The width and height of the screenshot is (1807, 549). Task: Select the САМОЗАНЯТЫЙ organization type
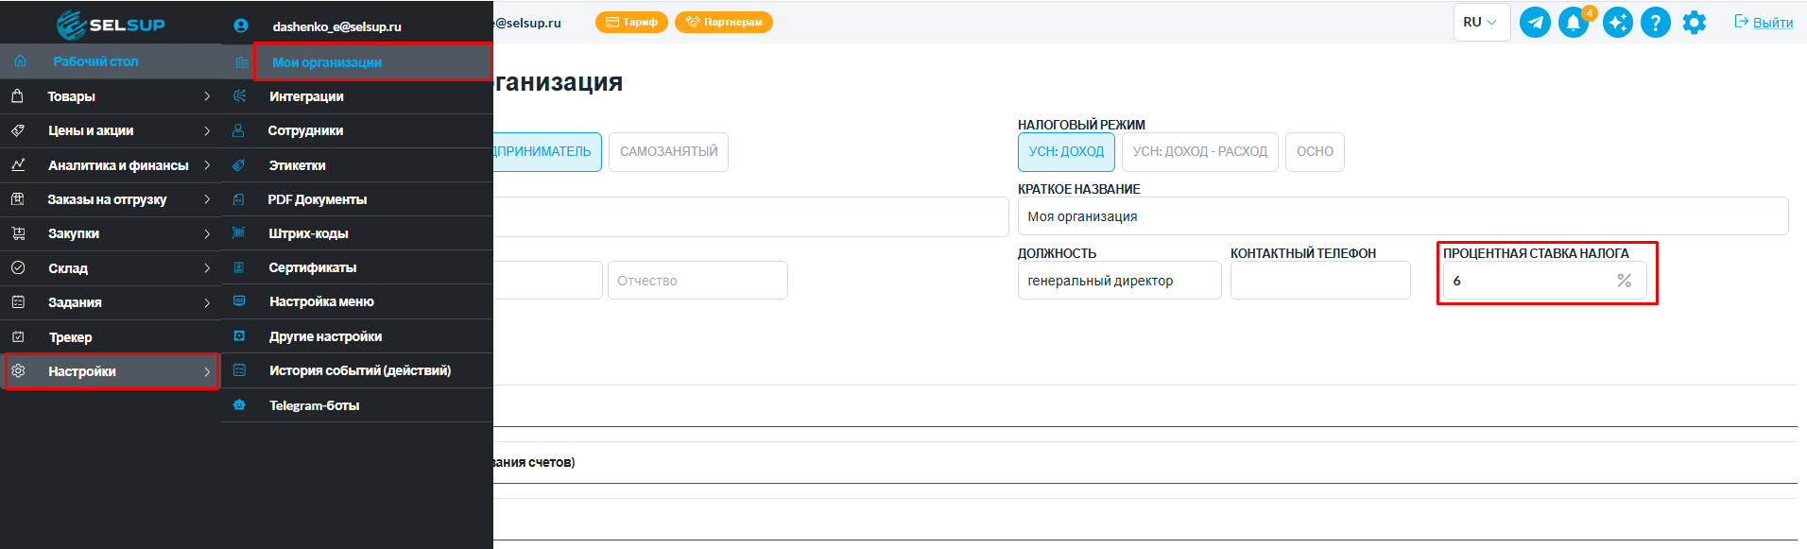click(668, 152)
